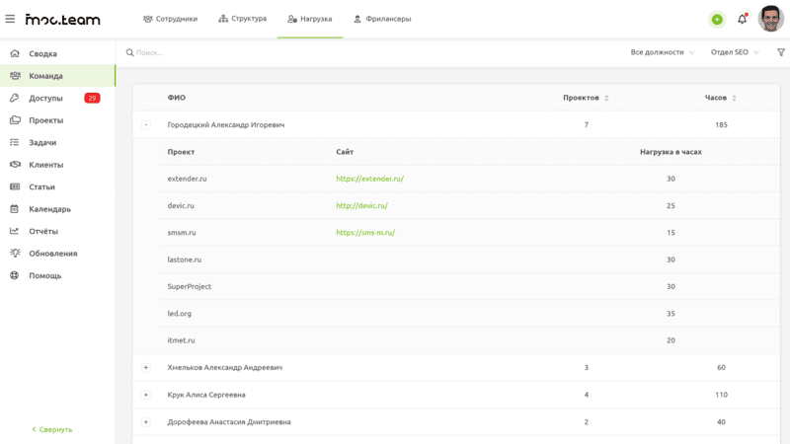Open Календарь in the sidebar

[x=57, y=209]
